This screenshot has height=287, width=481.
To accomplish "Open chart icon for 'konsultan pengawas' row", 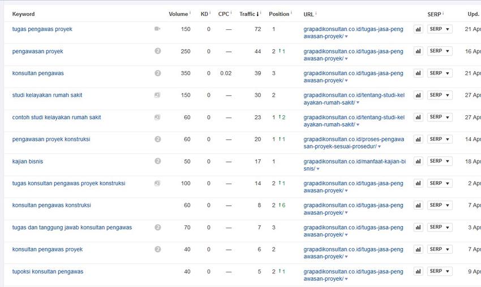I will click(x=418, y=73).
